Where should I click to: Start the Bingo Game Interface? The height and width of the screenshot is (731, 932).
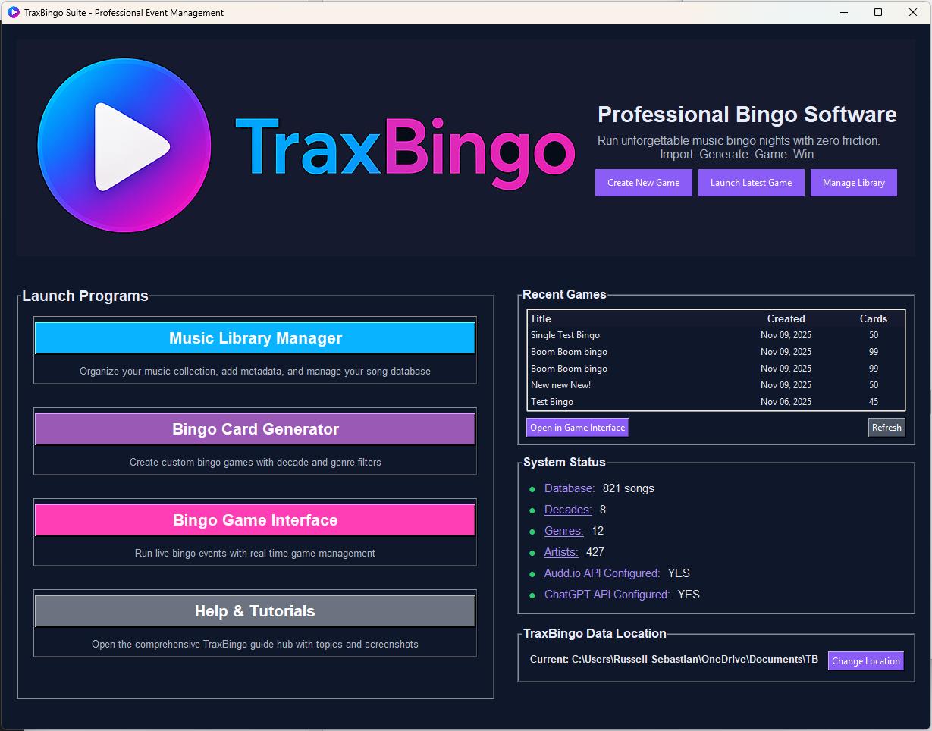pyautogui.click(x=254, y=519)
